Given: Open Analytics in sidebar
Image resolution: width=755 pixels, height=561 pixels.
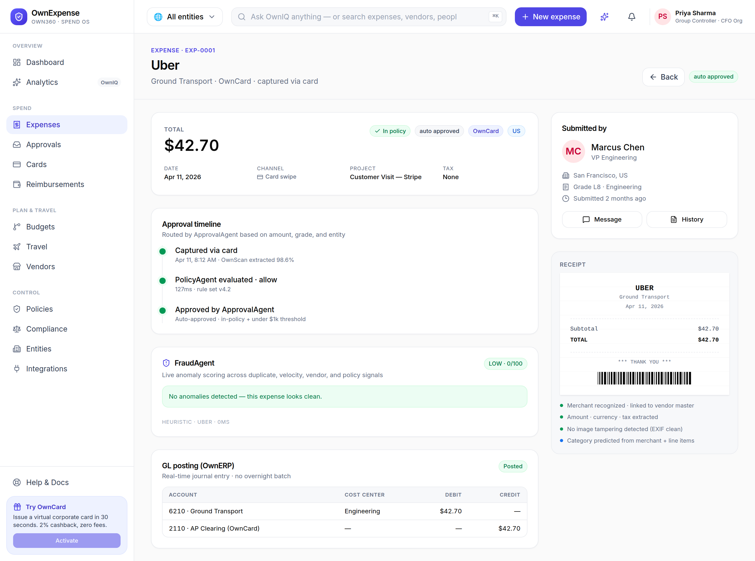Looking at the screenshot, I should point(67,82).
